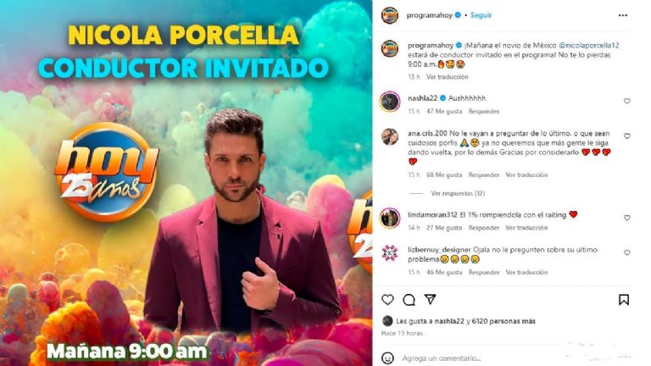Screen dimensions: 651x366
Task: Show translation of the post caption
Action: pyautogui.click(x=448, y=77)
